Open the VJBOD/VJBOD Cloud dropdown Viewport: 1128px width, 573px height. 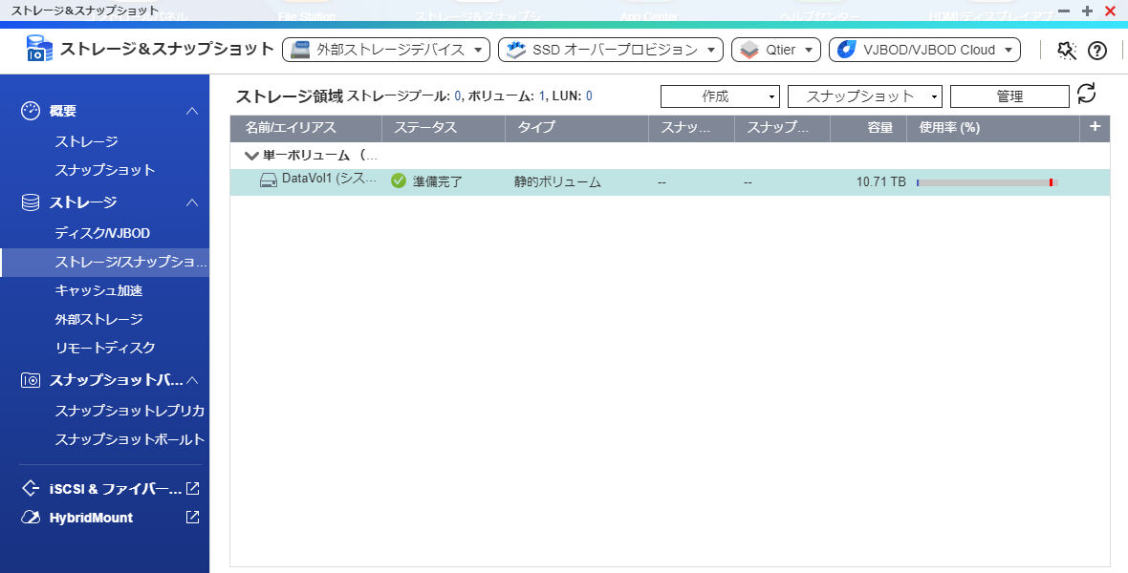tap(924, 50)
